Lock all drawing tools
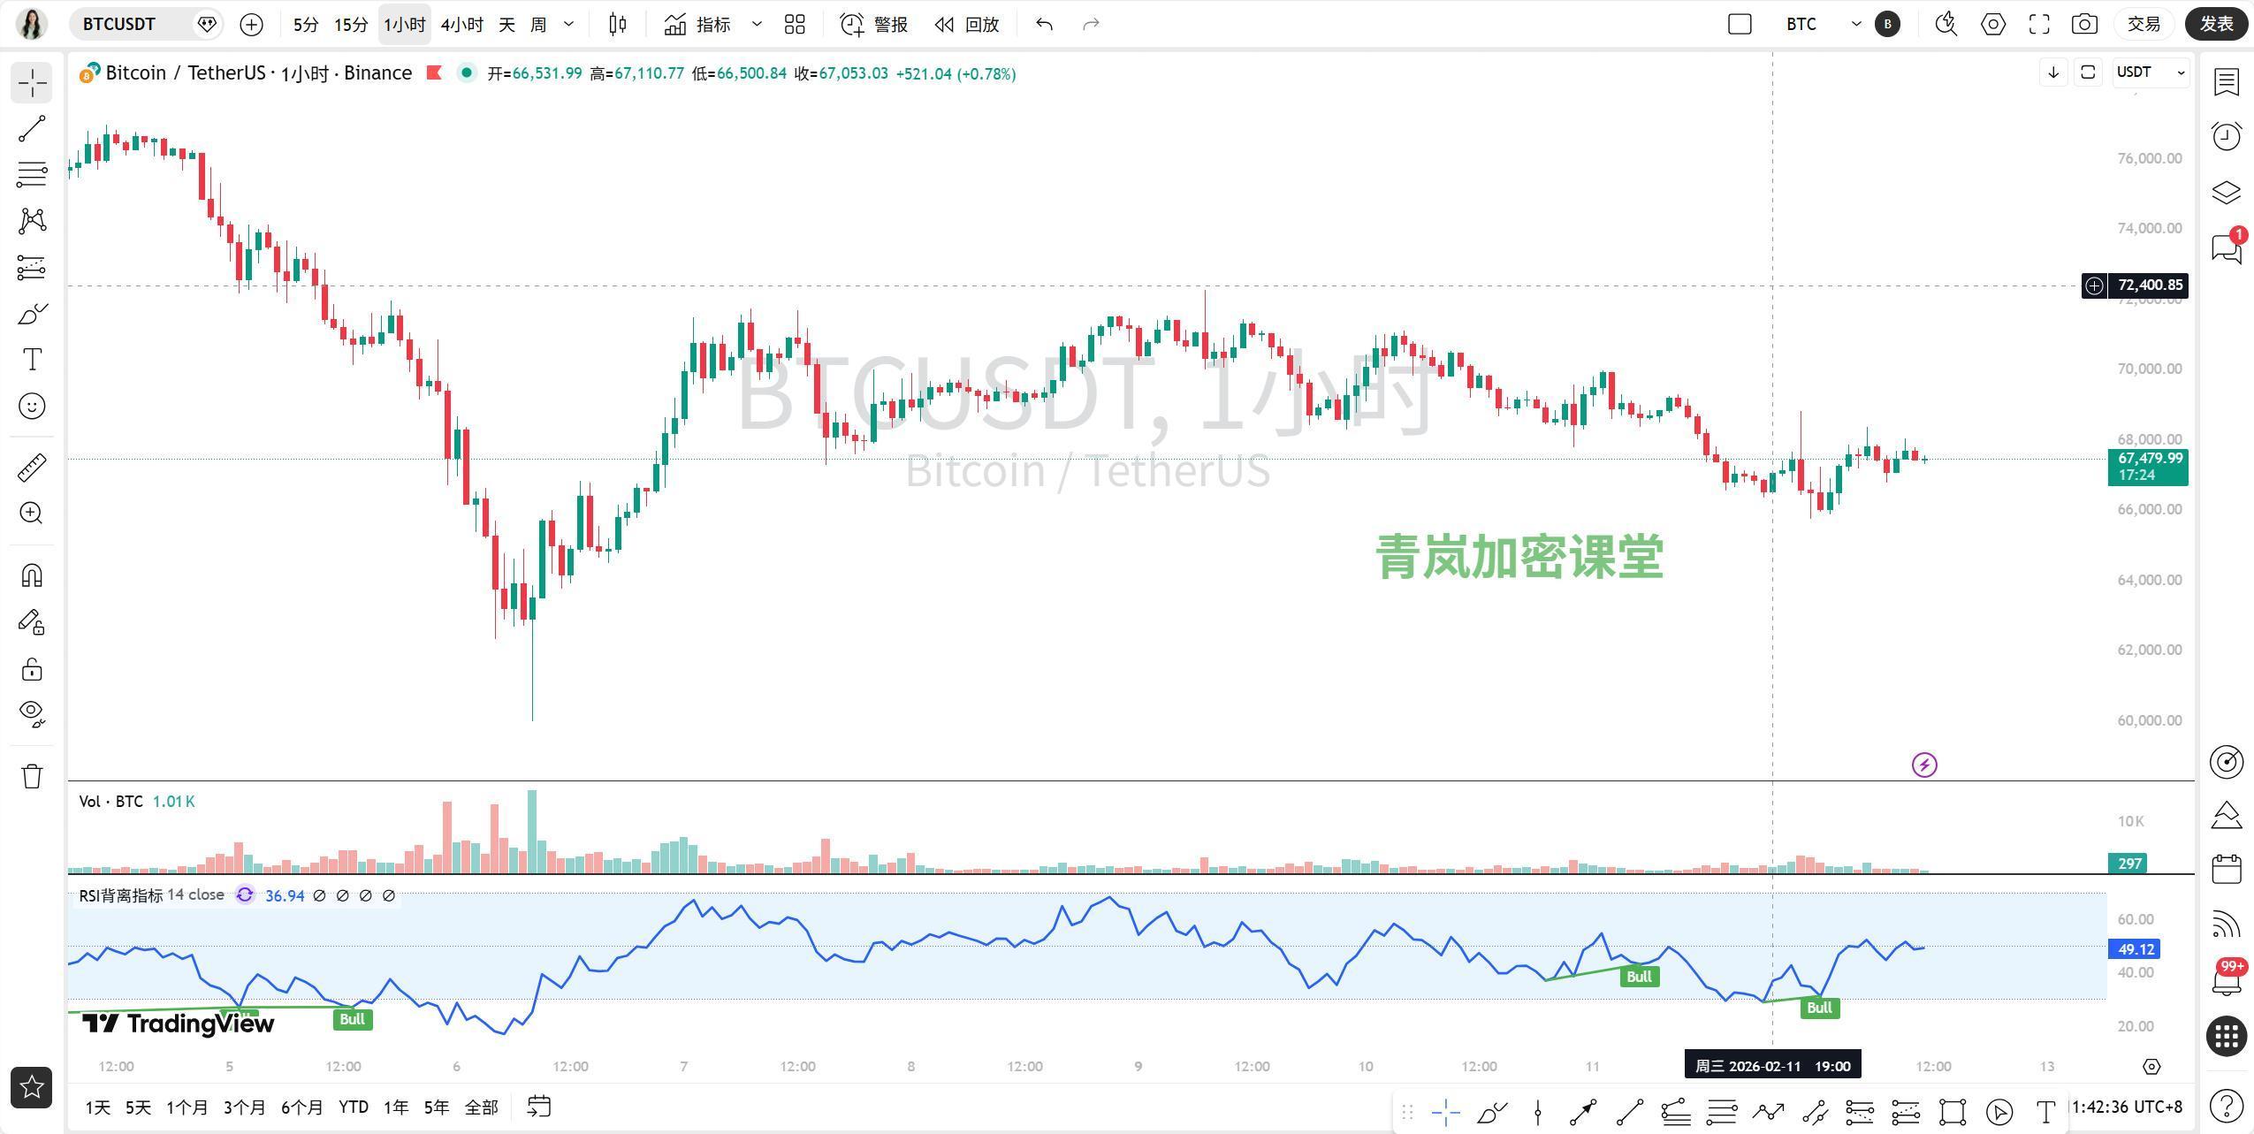This screenshot has width=2254, height=1134. (x=32, y=669)
